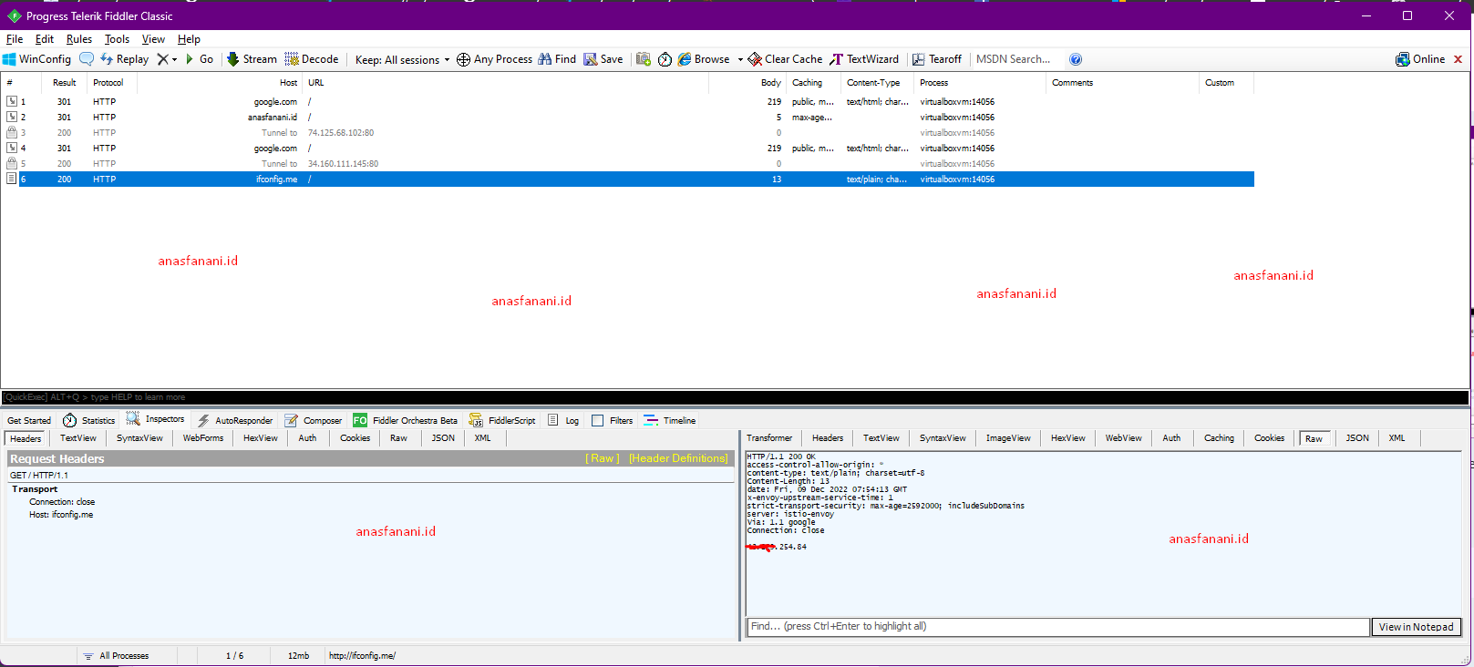Select request inspector HexView tab
Screen dimensions: 1474x667
pos(261,438)
